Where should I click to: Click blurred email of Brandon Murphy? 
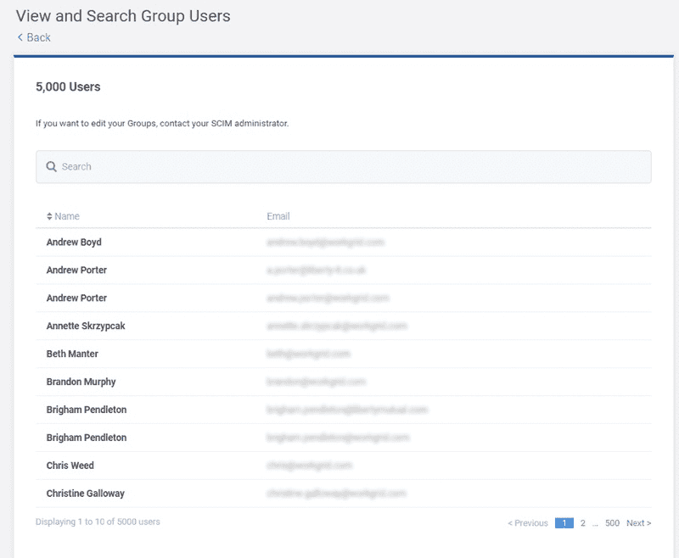pyautogui.click(x=316, y=382)
